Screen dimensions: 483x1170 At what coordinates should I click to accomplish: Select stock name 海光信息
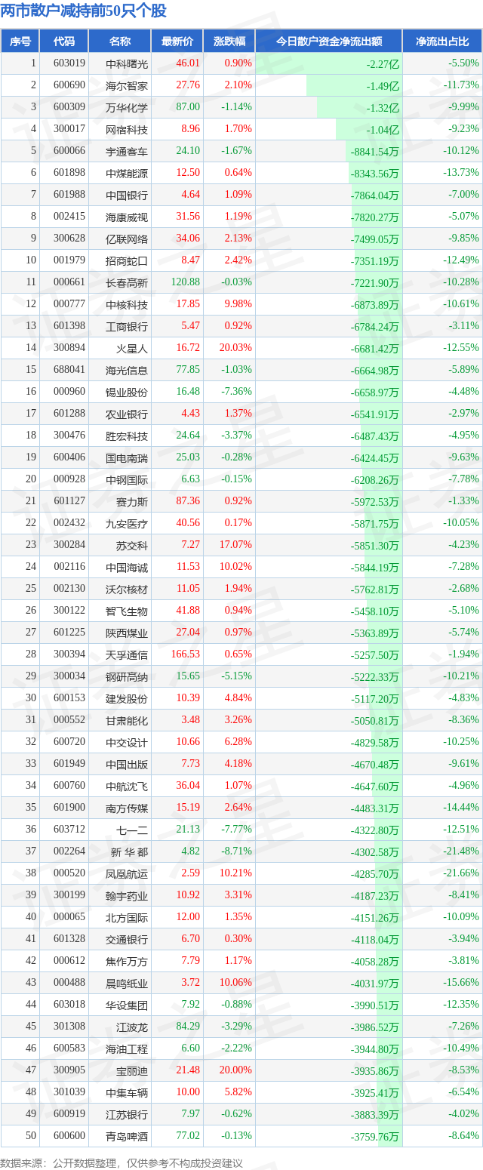[127, 370]
